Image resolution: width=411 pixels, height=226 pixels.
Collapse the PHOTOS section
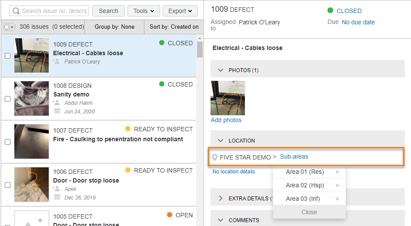tap(221, 70)
